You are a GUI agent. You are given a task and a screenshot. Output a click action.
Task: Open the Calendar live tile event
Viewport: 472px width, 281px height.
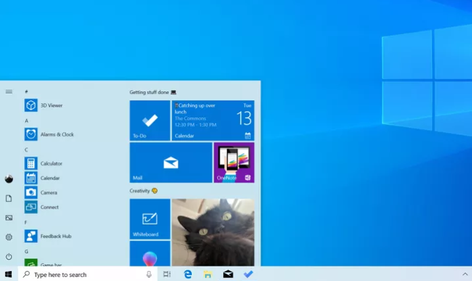pyautogui.click(x=213, y=120)
